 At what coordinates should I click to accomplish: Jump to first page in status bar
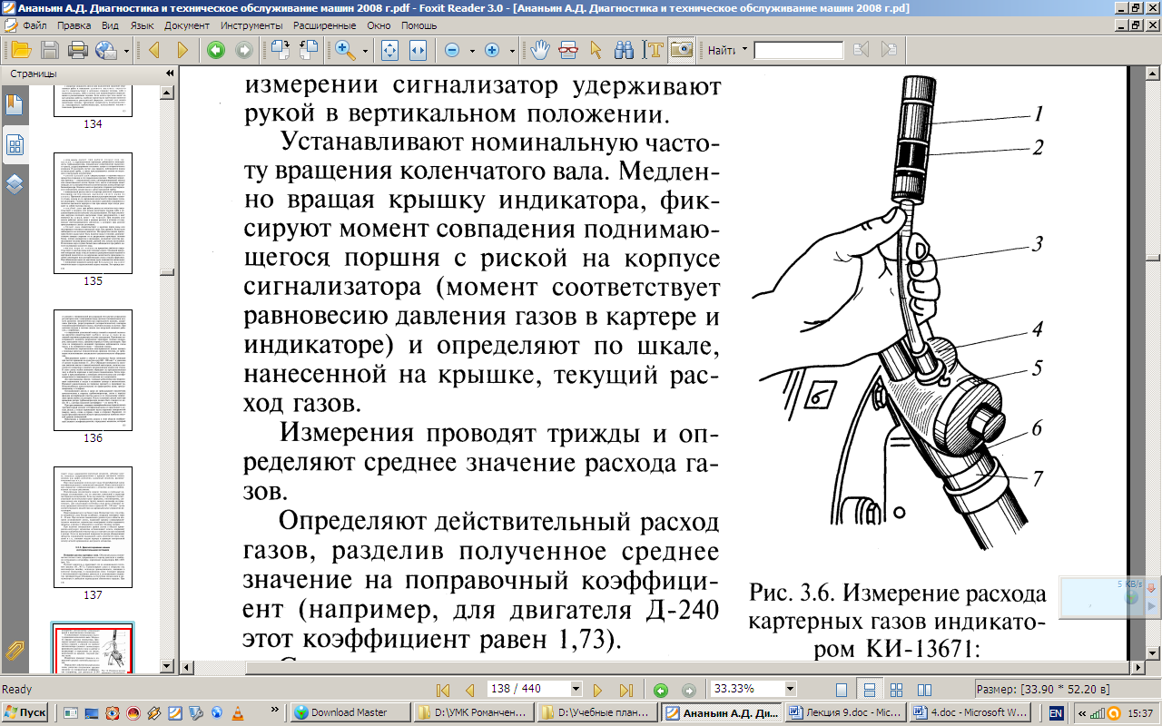[x=444, y=689]
